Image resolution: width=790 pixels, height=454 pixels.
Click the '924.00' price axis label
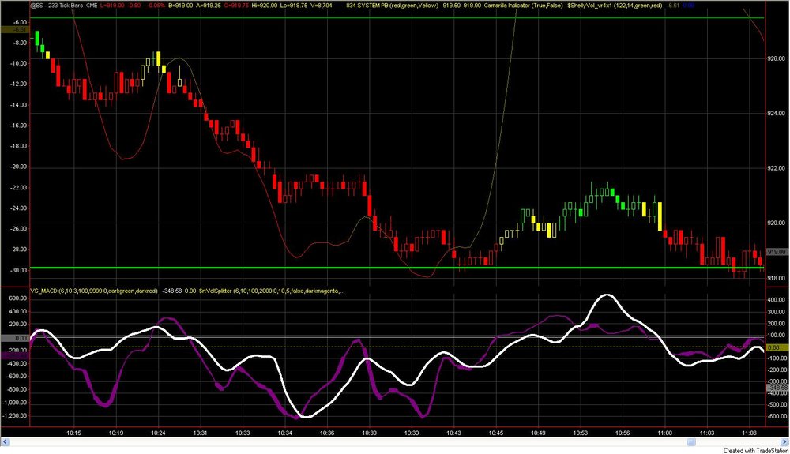pyautogui.click(x=776, y=114)
